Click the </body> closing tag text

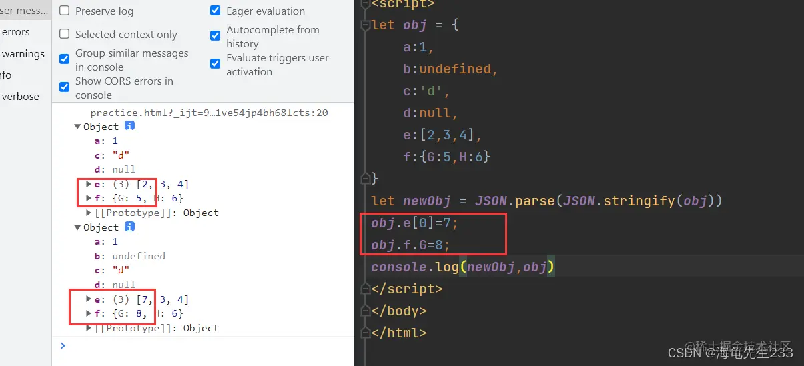[398, 311]
